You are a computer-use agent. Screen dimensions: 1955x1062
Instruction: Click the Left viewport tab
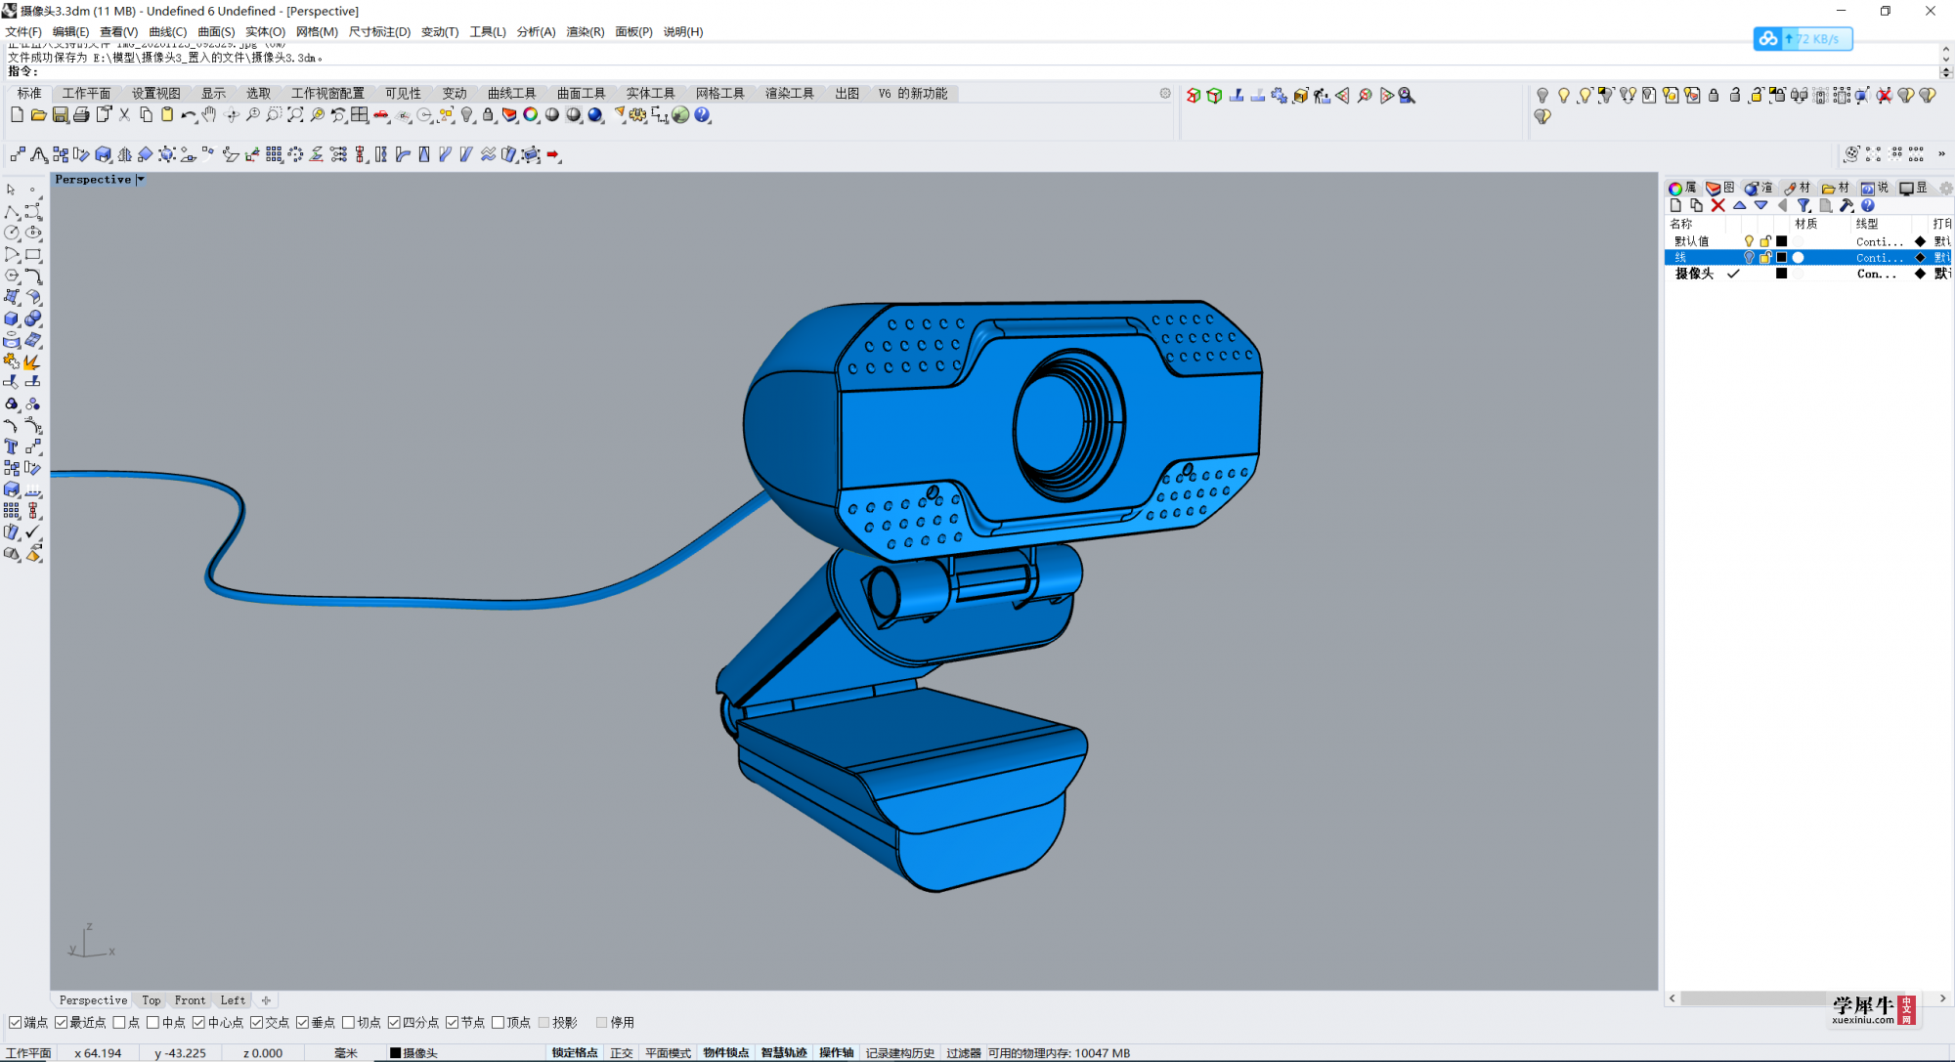click(x=231, y=999)
